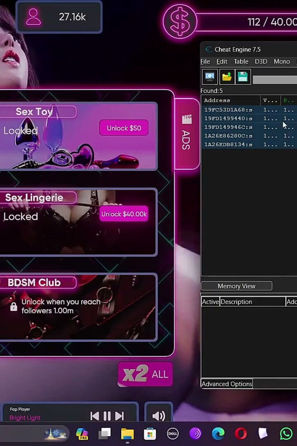Screen dimensions: 297x446
Task: Select address 1A26EDB8134 row
Action: coord(249,144)
